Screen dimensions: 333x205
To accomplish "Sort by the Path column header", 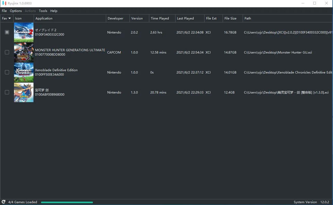I will coord(288,18).
